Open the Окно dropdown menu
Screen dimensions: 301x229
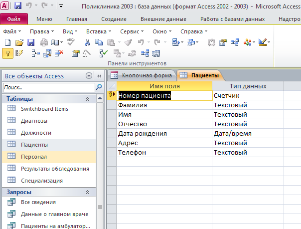(162, 31)
